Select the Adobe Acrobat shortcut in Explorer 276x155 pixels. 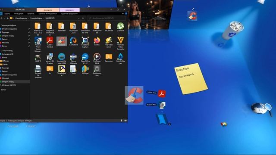(50, 42)
